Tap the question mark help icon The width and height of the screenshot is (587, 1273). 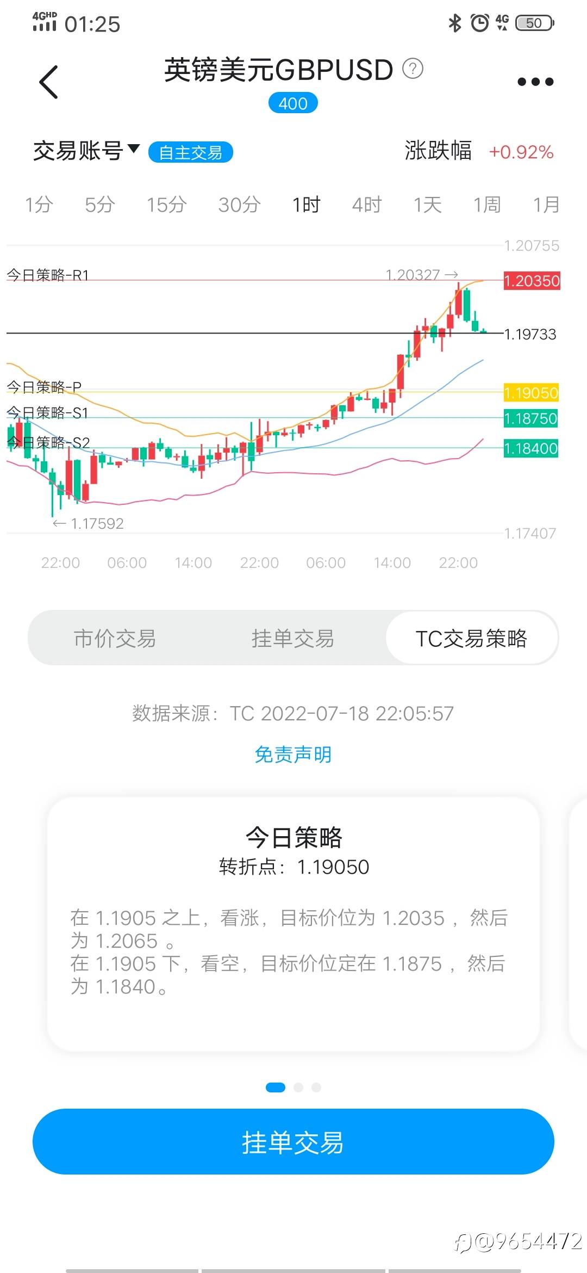[413, 69]
